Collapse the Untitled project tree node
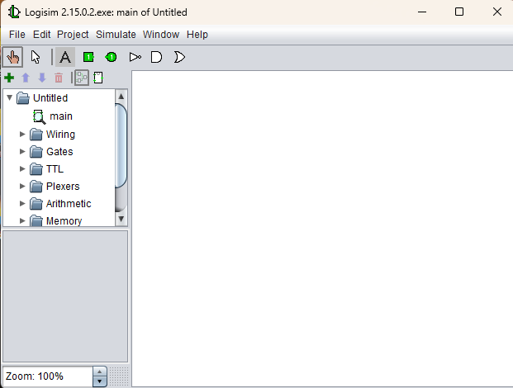 (9, 97)
